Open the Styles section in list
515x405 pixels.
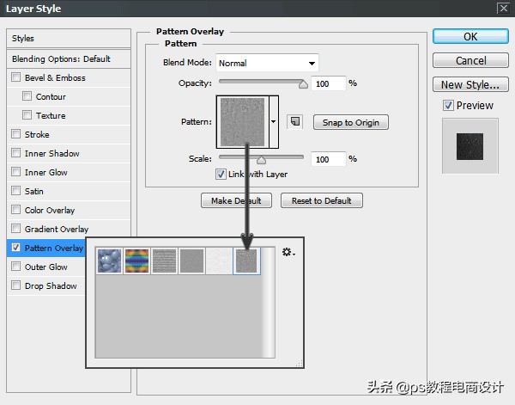tap(69, 39)
